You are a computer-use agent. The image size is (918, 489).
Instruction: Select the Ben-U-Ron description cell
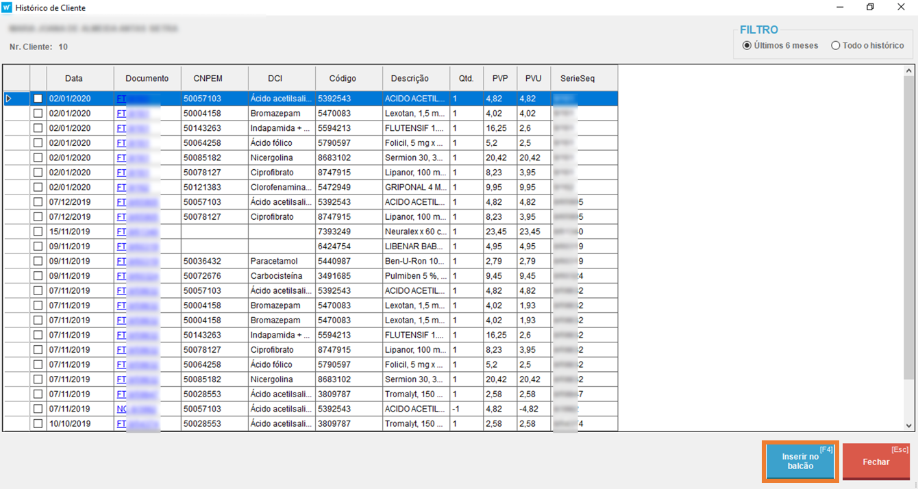(415, 261)
